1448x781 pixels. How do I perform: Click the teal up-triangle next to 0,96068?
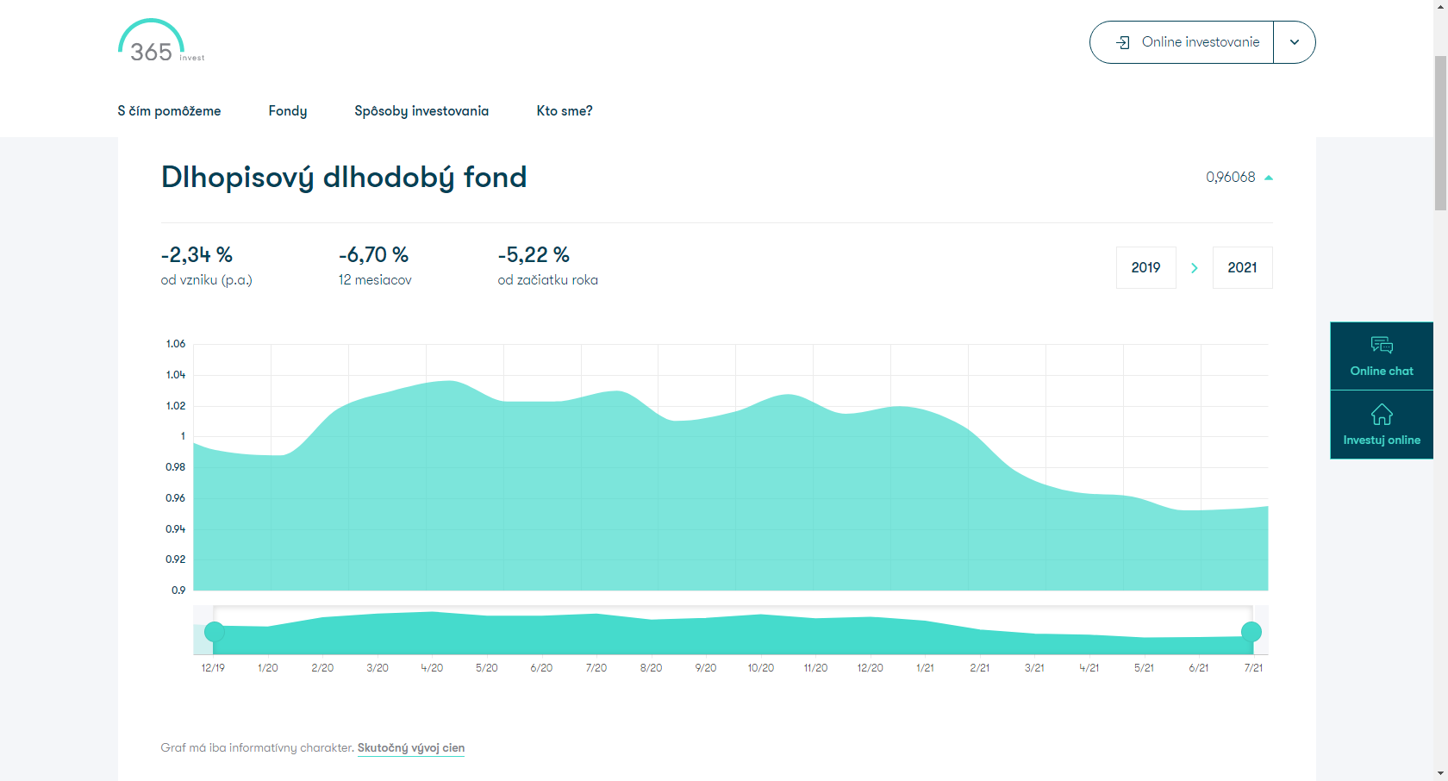point(1269,178)
